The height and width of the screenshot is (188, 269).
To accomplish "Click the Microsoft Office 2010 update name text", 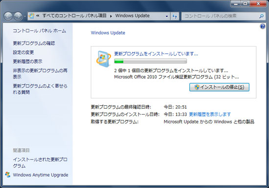I will [177, 77].
